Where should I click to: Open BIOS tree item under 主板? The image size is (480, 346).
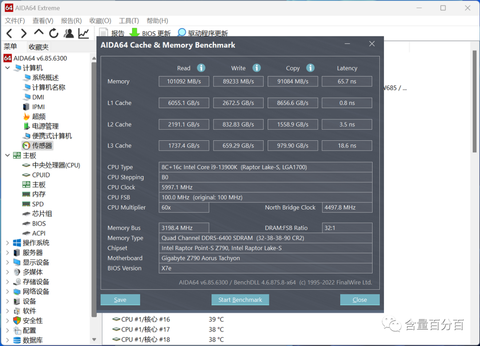tap(34, 224)
